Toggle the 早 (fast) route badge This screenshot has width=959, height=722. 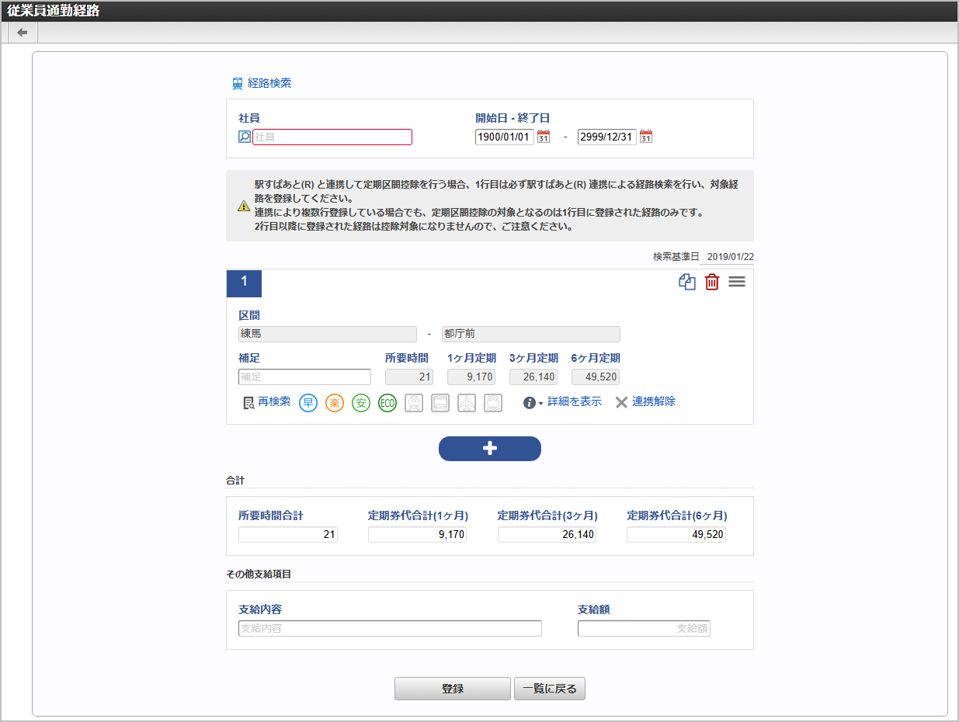[x=308, y=403]
